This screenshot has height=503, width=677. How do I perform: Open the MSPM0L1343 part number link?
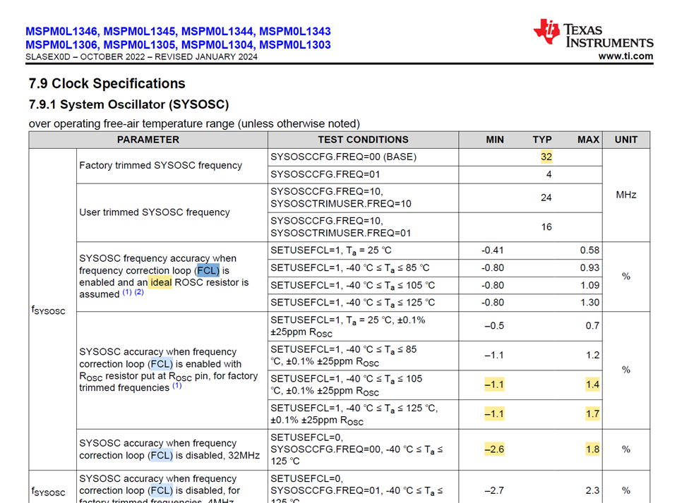(295, 32)
